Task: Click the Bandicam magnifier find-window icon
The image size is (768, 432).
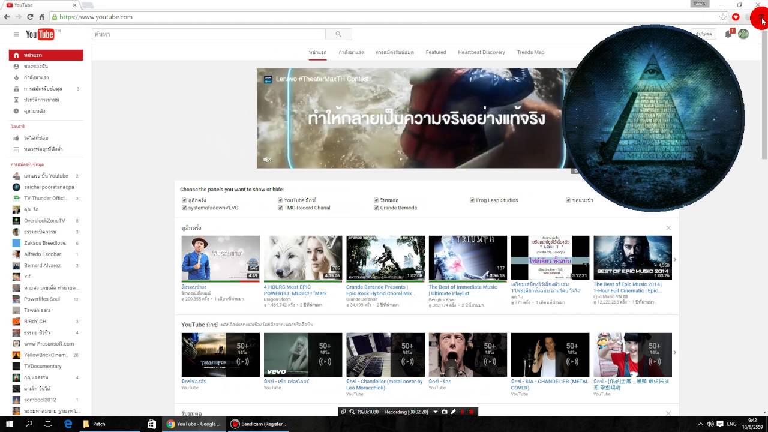Action: (x=352, y=412)
